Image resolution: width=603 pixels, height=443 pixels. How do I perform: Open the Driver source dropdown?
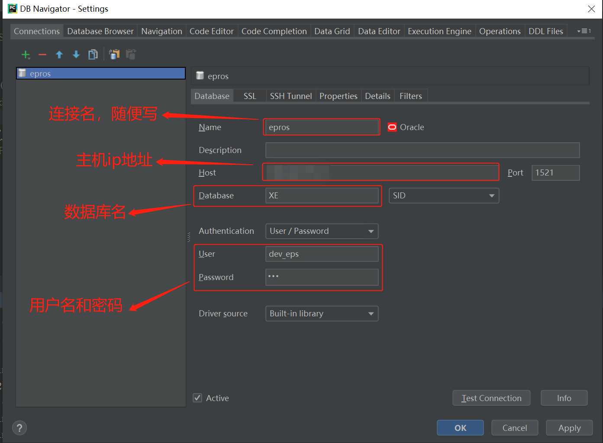(322, 313)
